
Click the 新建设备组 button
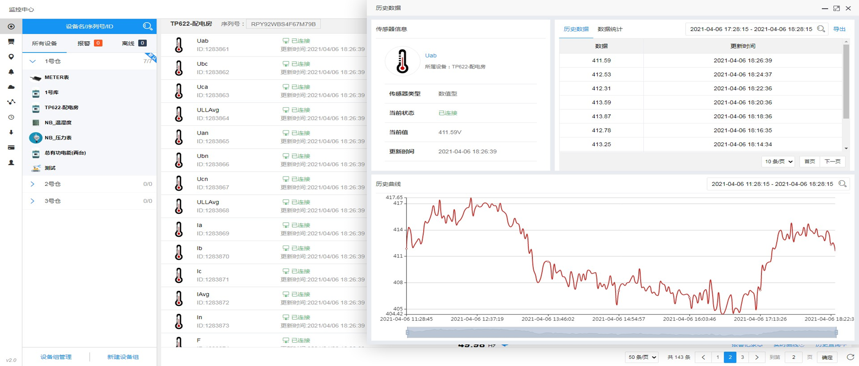pos(123,357)
